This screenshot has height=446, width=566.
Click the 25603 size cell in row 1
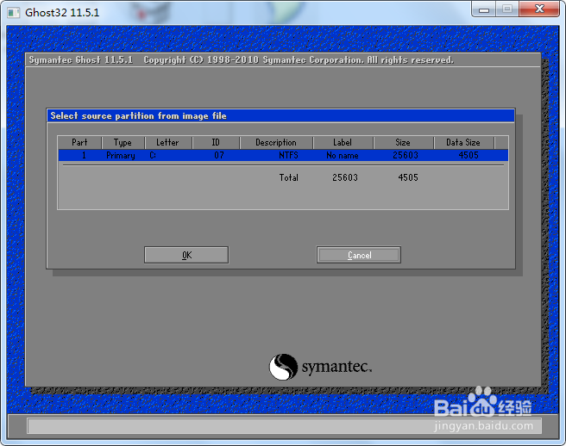coord(406,155)
